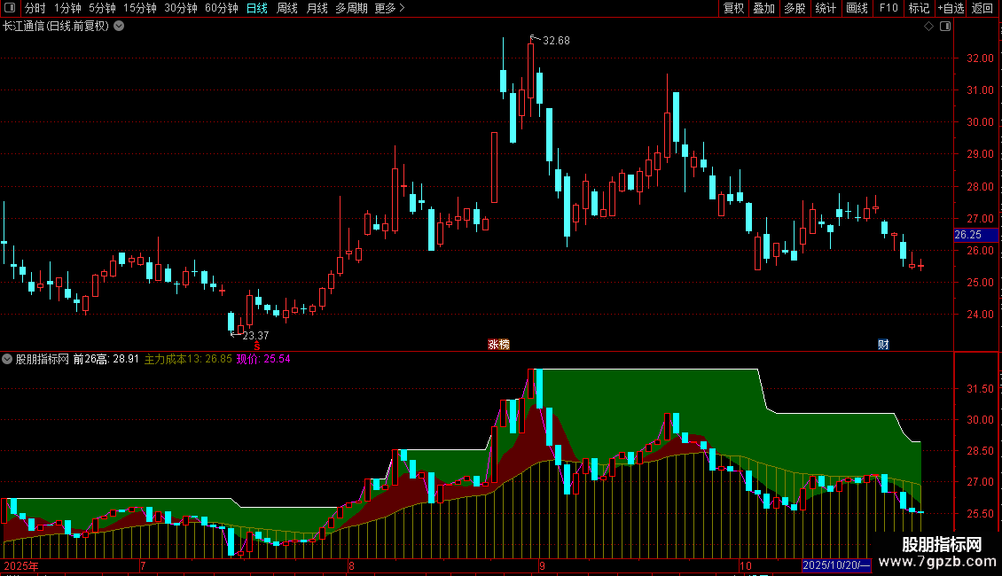This screenshot has width=1002, height=576.
Task: Click the 26.25 current price tag
Action: point(975,234)
